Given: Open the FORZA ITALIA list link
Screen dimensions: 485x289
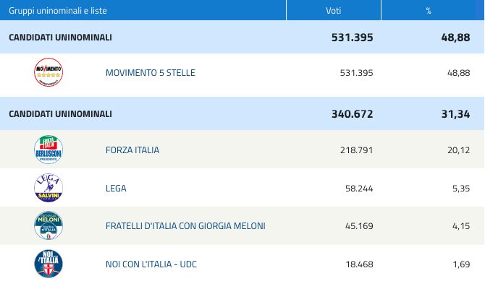Looking at the screenshot, I should click(132, 150).
